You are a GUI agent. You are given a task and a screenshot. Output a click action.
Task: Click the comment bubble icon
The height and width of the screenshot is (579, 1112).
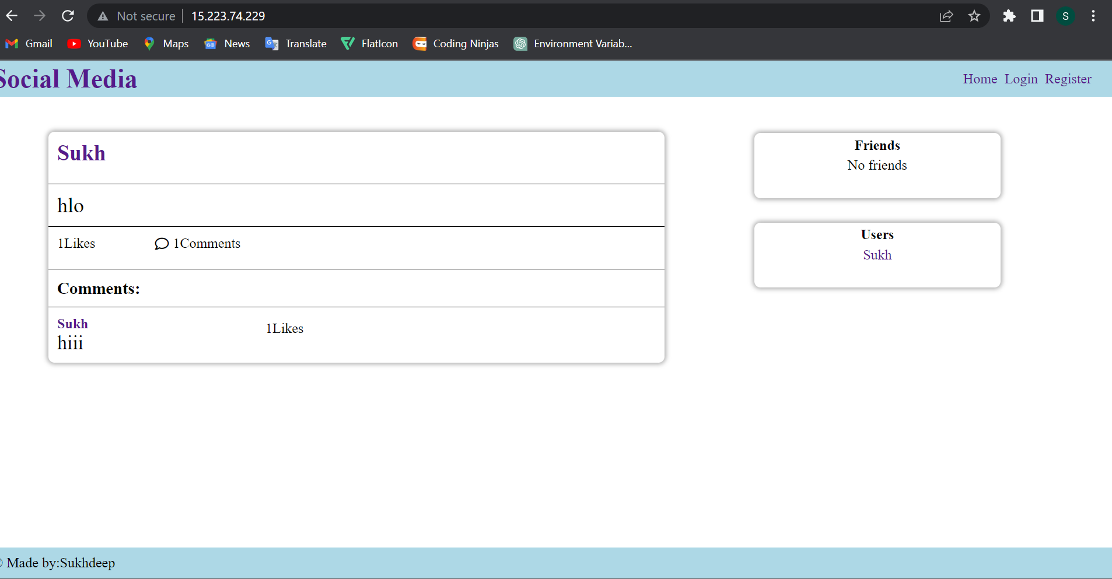coord(162,244)
